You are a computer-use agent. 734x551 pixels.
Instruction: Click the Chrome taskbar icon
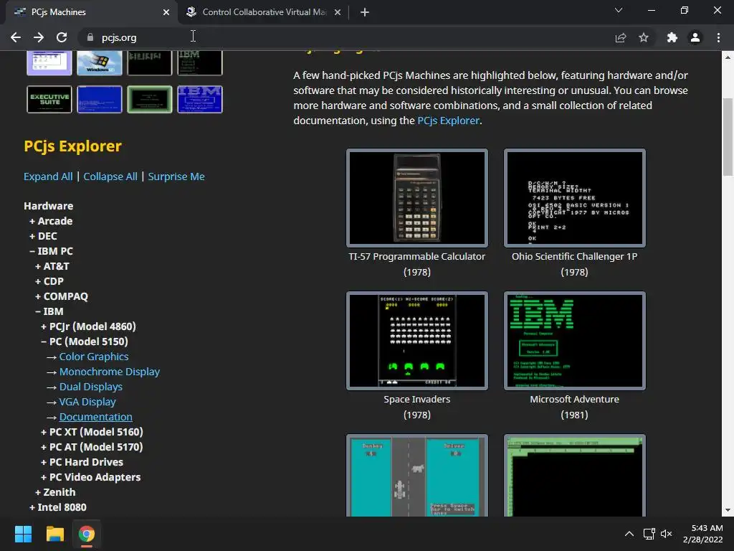tap(87, 534)
